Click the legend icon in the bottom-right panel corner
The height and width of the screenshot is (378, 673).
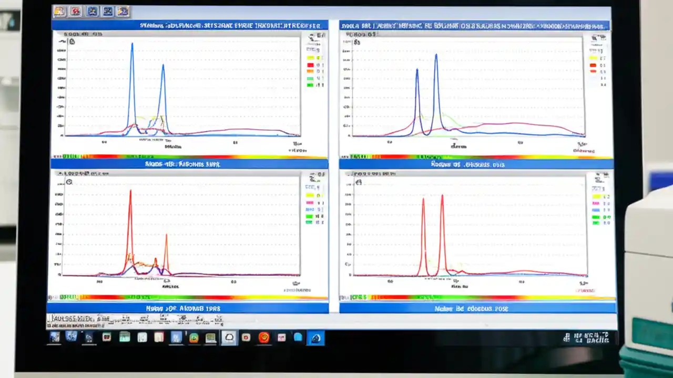tap(600, 174)
